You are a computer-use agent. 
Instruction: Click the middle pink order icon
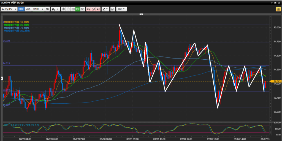pyautogui.click(x=93, y=9)
